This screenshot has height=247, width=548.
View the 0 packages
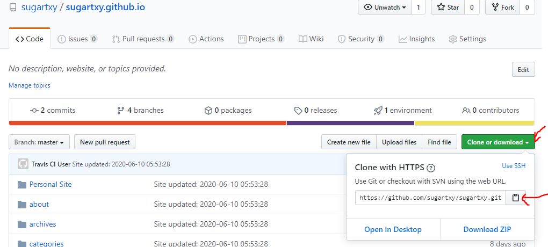point(228,111)
